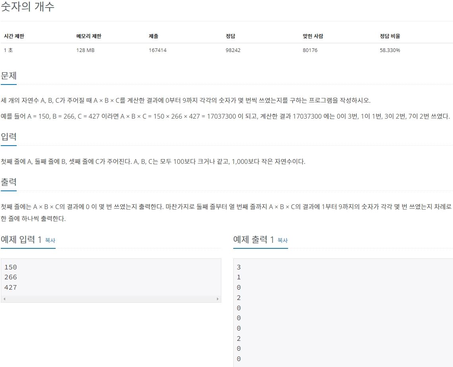
Task: Click the 복사 link next to 예제 입력 1
Action: coord(50,240)
